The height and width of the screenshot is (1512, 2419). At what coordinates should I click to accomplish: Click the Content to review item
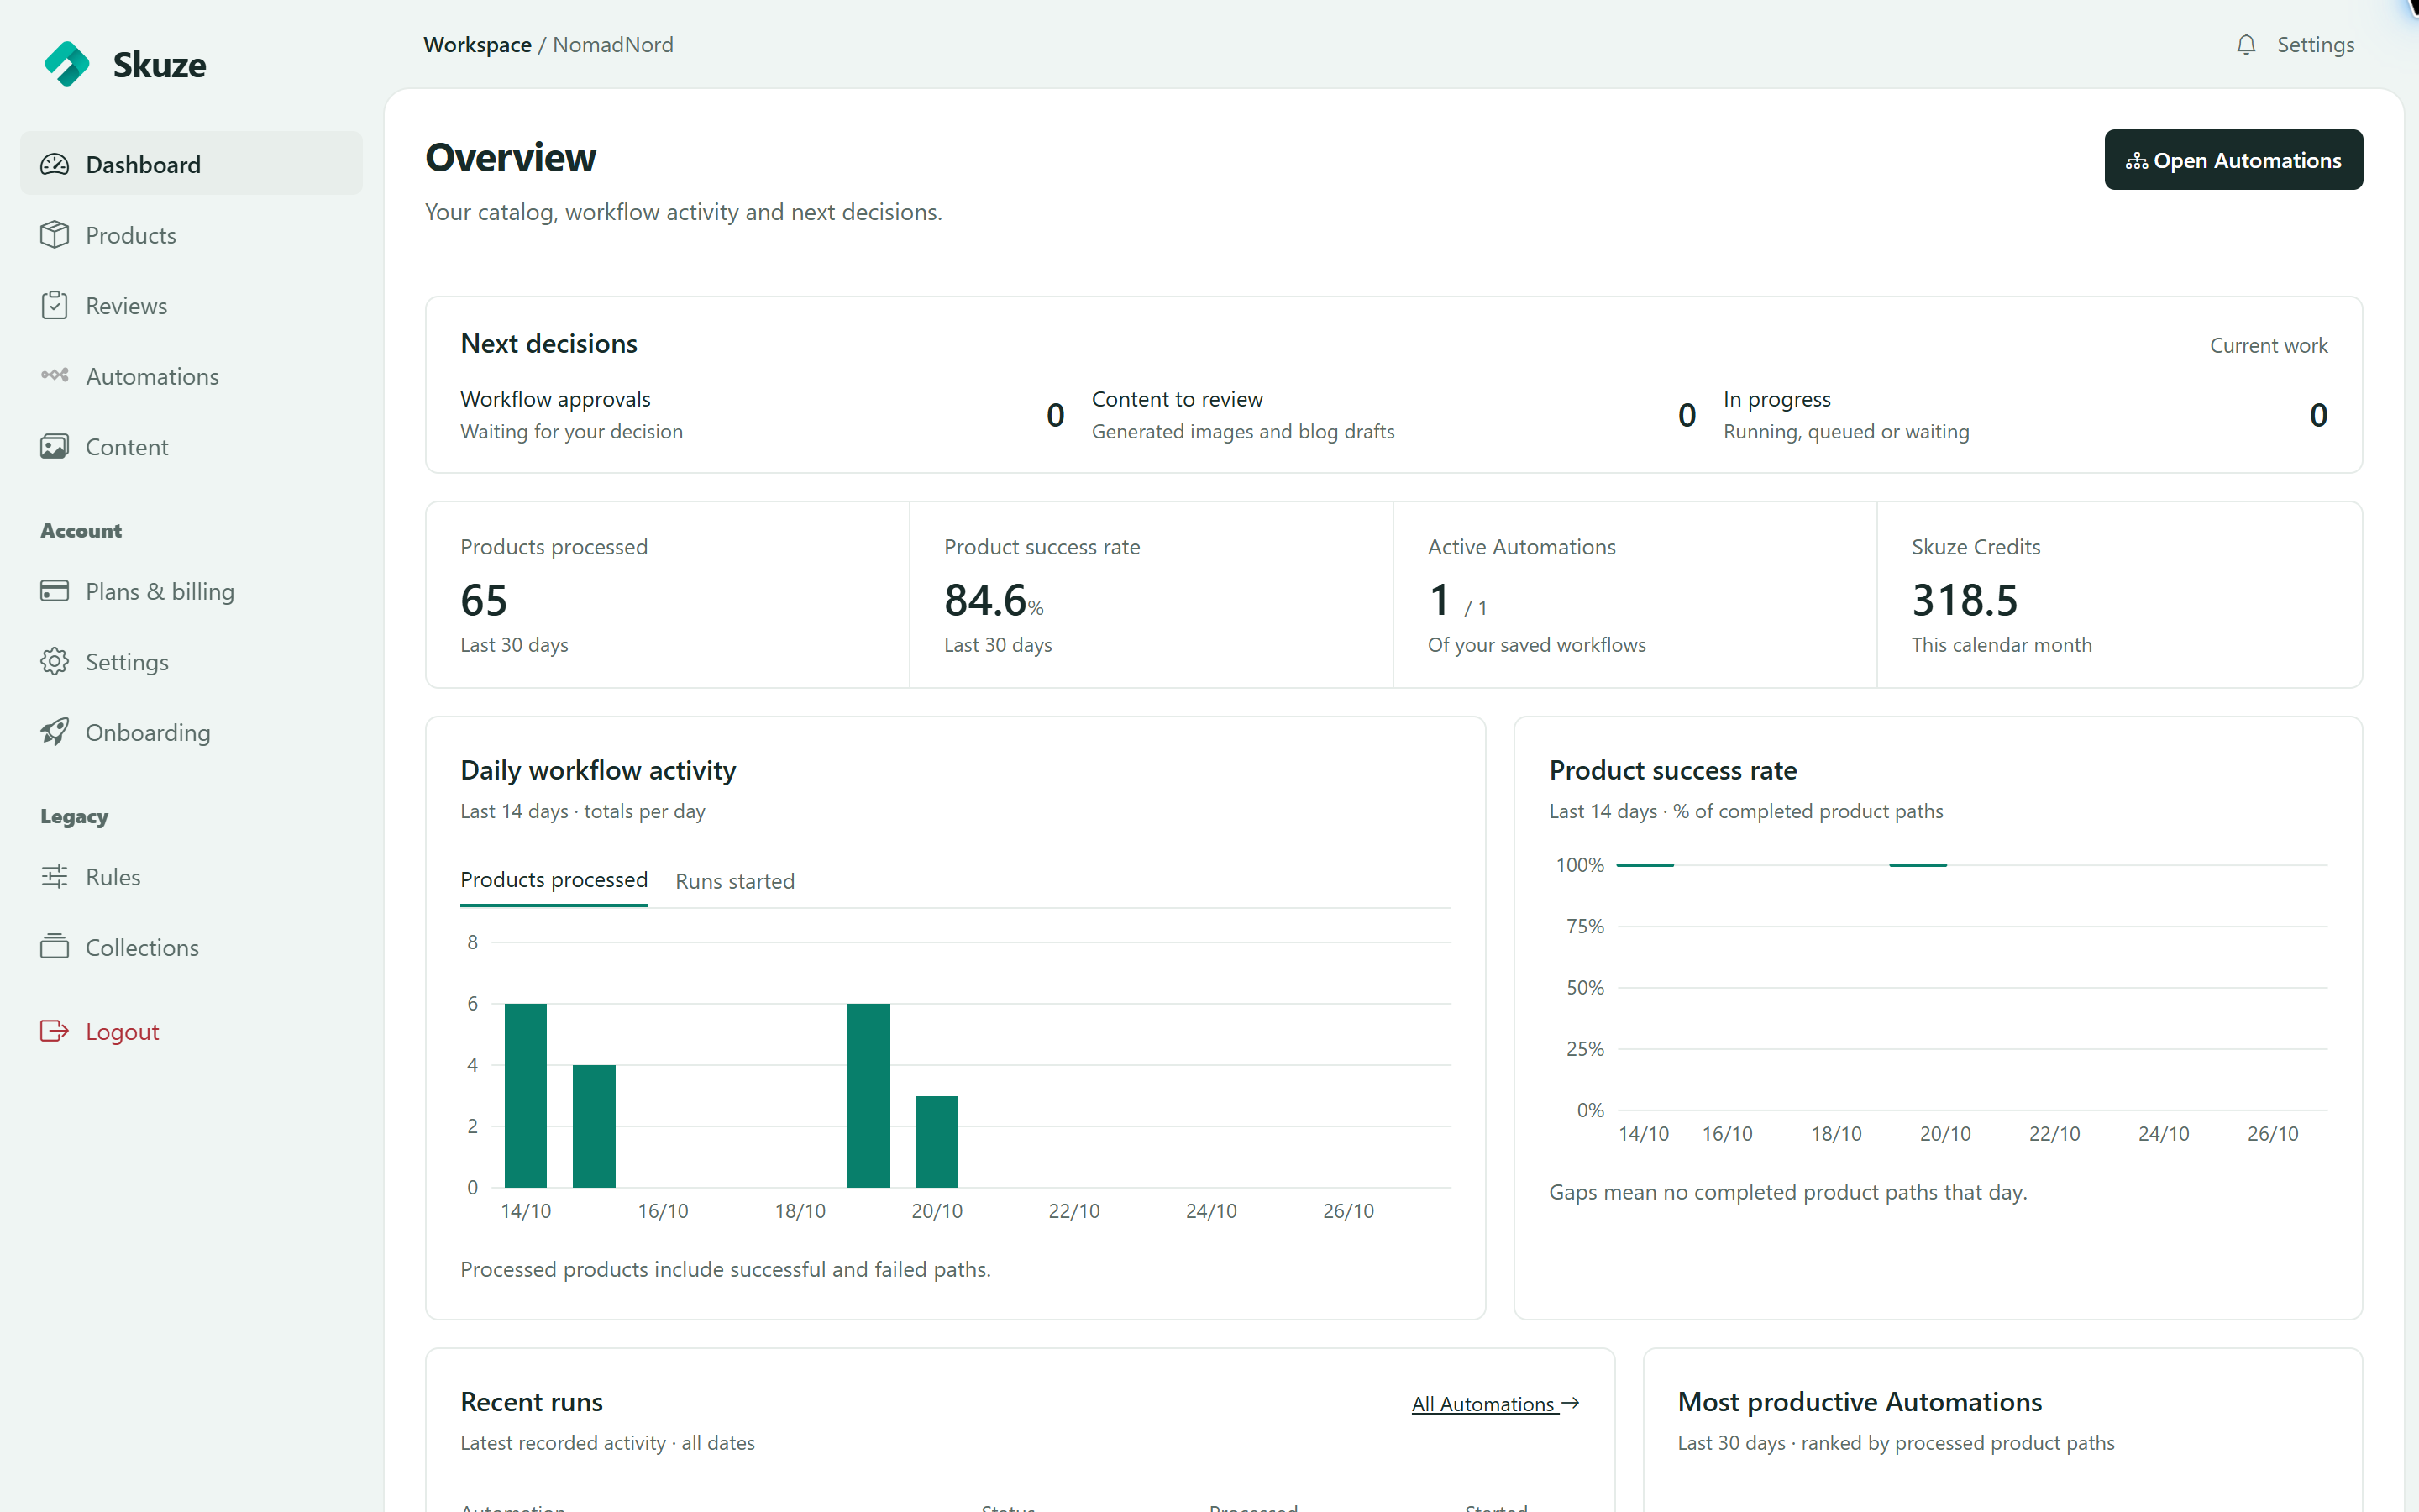click(x=1393, y=415)
